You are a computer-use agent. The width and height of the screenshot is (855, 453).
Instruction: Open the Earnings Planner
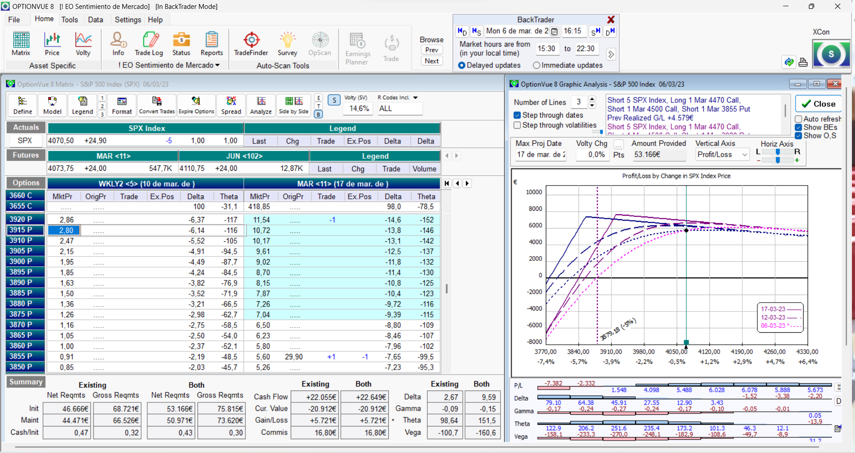(358, 49)
